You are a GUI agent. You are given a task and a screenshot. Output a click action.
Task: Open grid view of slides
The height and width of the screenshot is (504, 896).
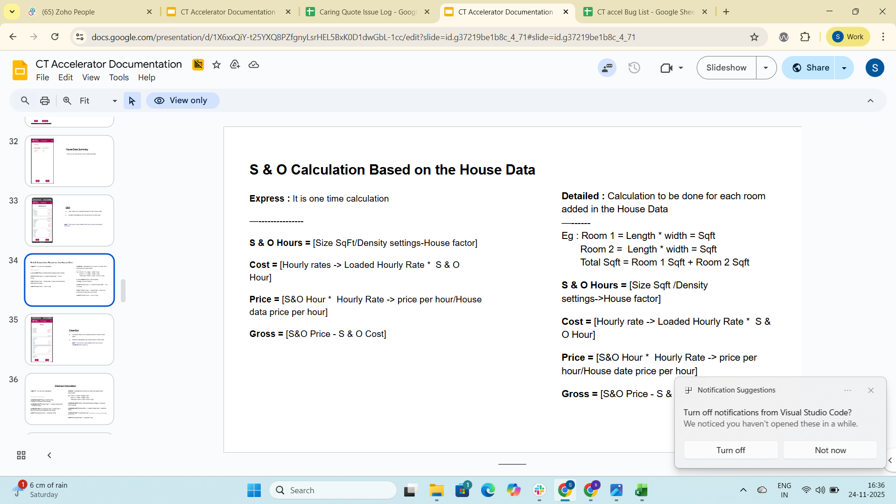coord(21,455)
